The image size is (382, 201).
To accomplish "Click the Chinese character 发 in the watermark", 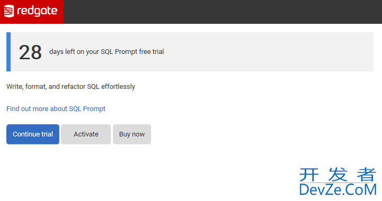I will tap(337, 175).
